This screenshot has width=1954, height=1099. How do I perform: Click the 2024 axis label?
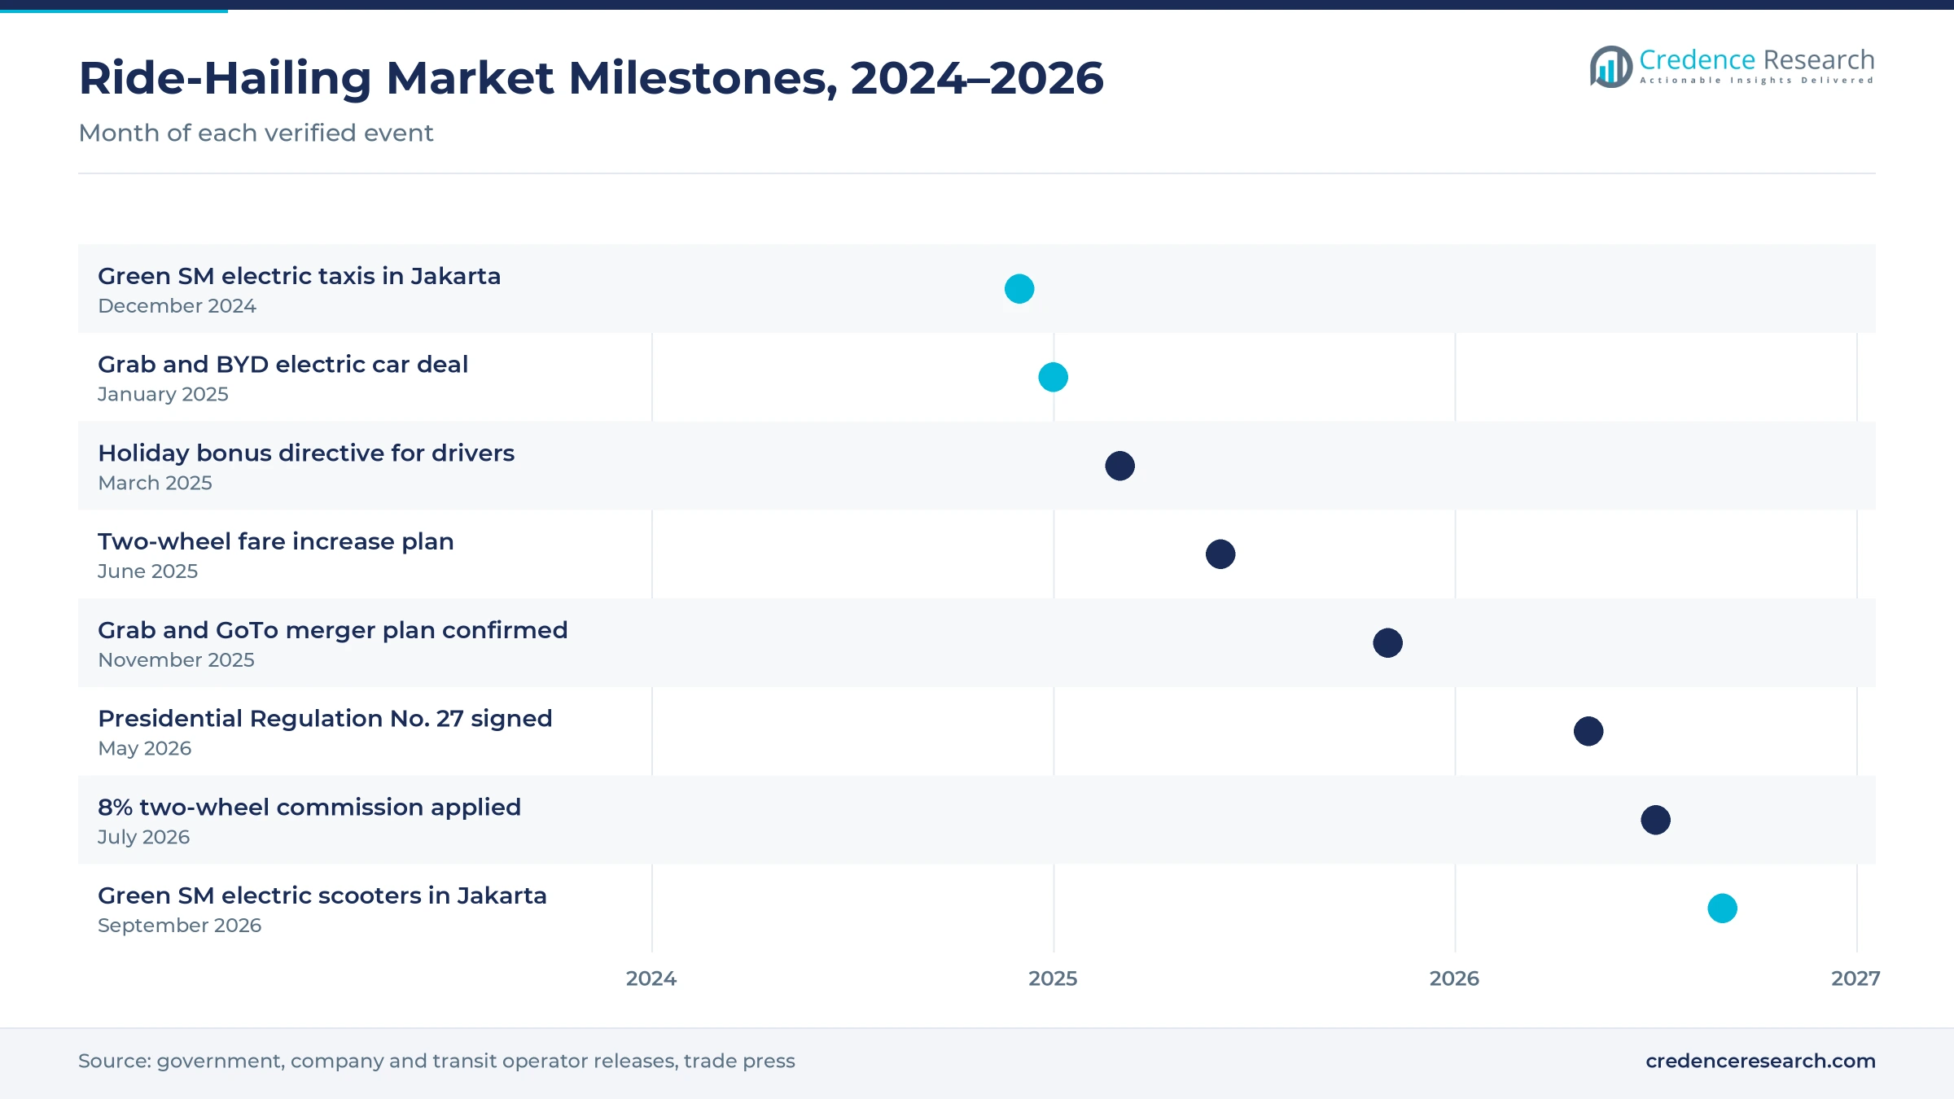651,979
